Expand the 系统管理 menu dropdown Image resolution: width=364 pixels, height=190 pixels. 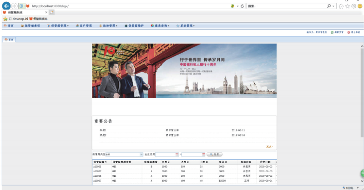(185, 26)
